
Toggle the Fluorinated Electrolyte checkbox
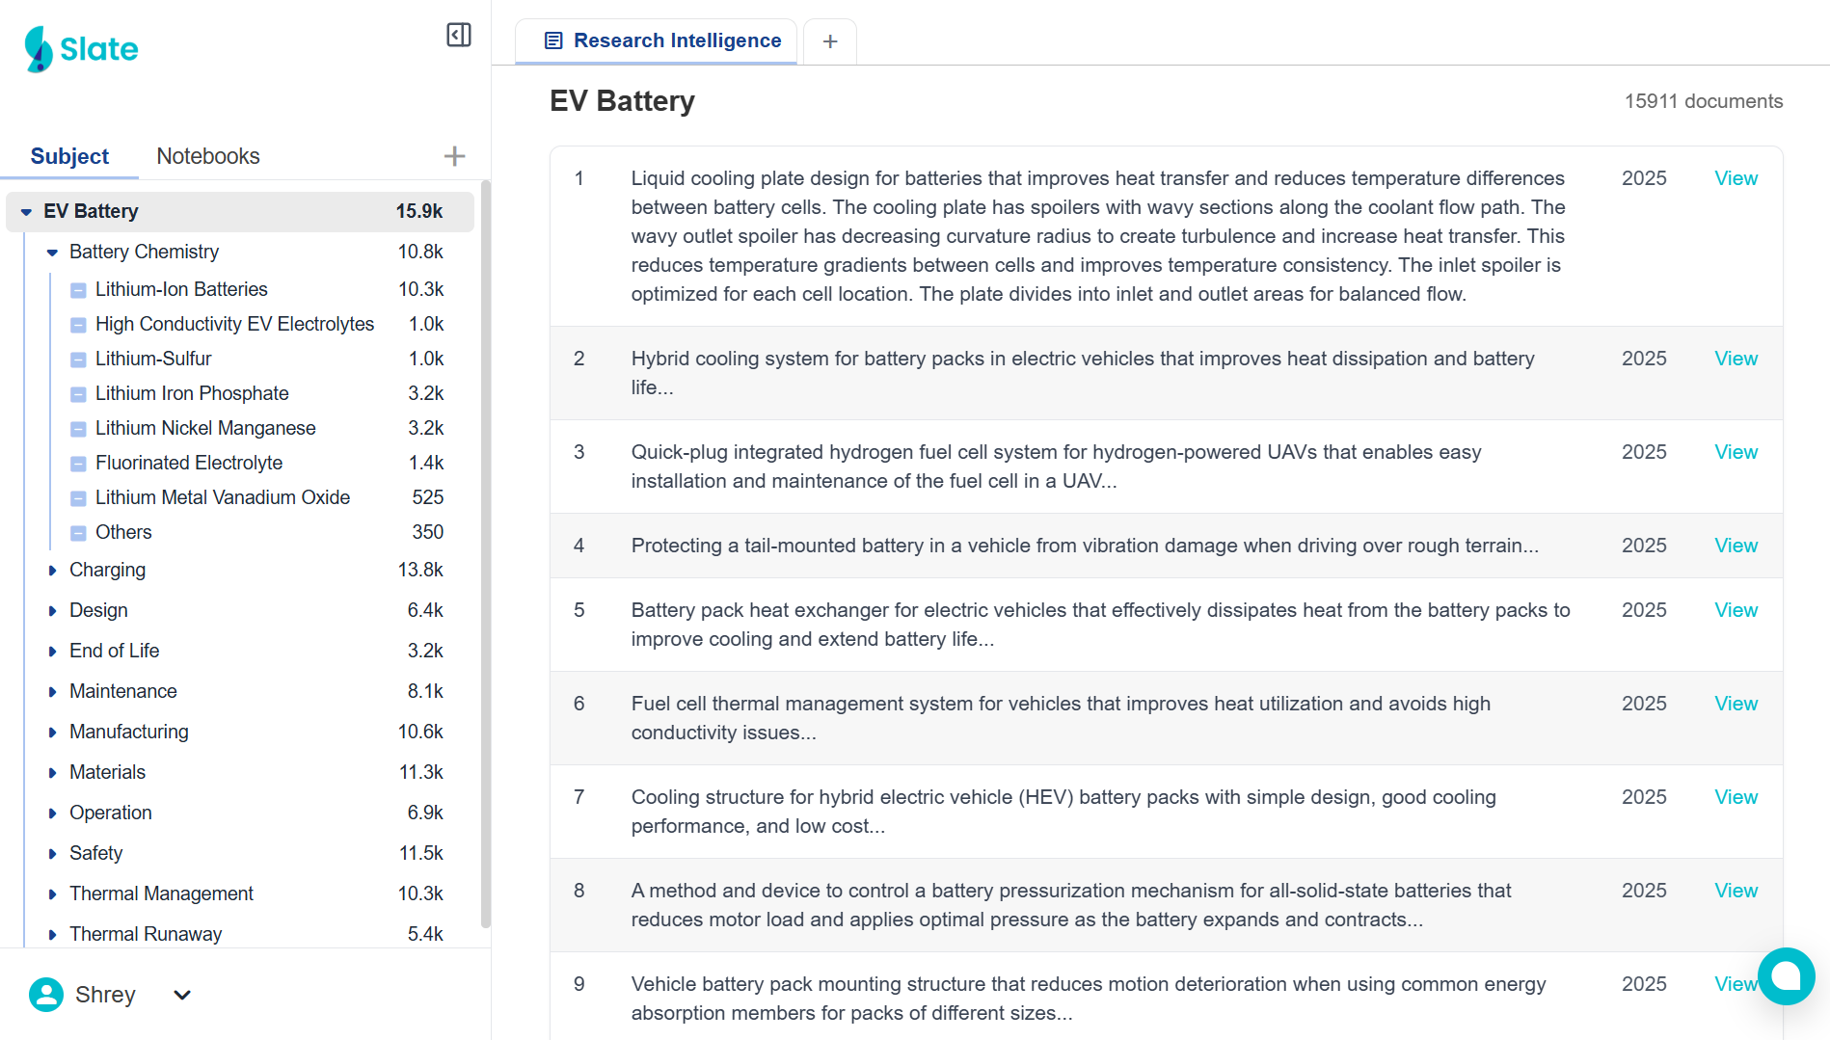(x=79, y=464)
